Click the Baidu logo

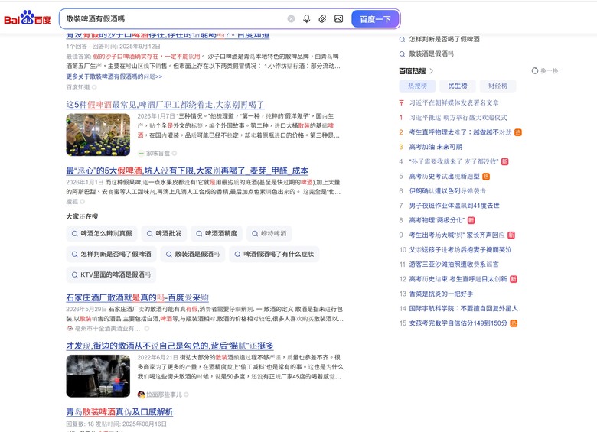pos(27,18)
